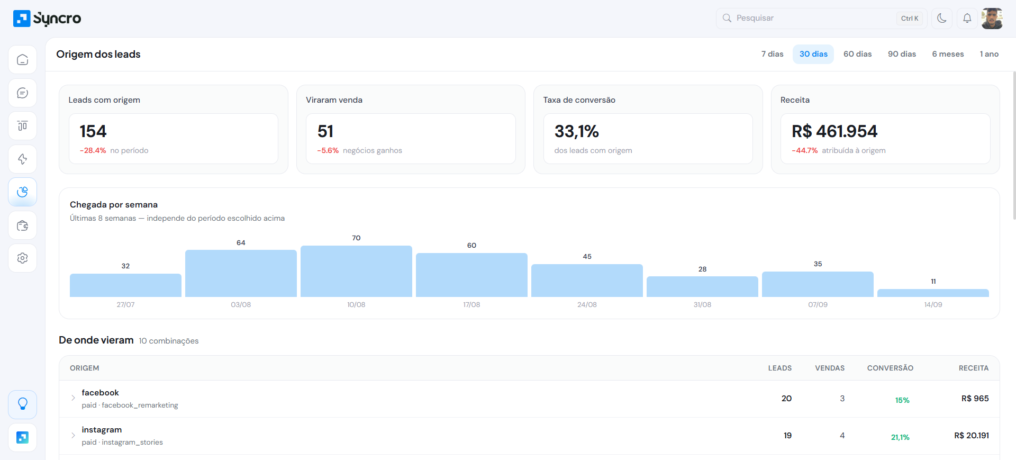
Task: Click the VENDAS column header
Action: (x=830, y=368)
